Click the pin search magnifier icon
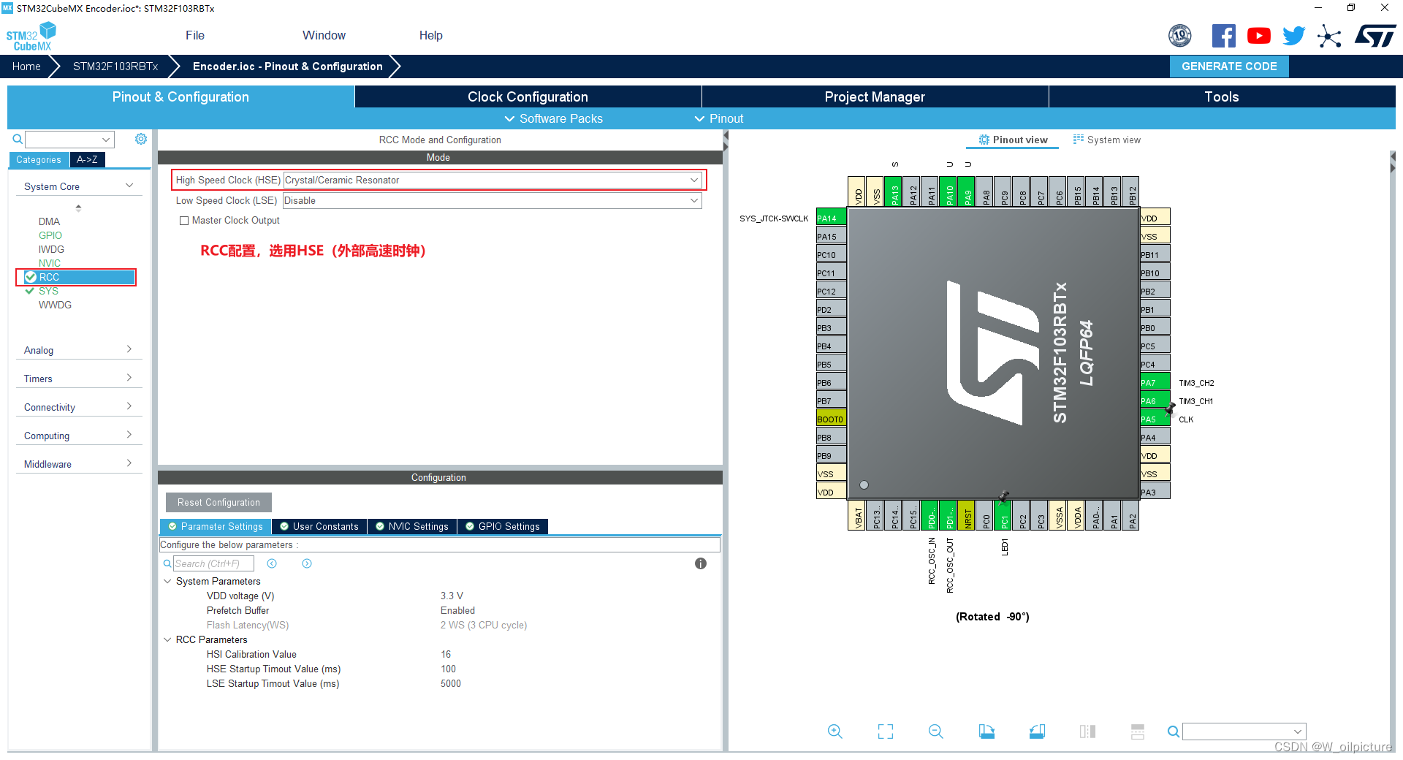This screenshot has height=760, width=1403. click(1173, 731)
